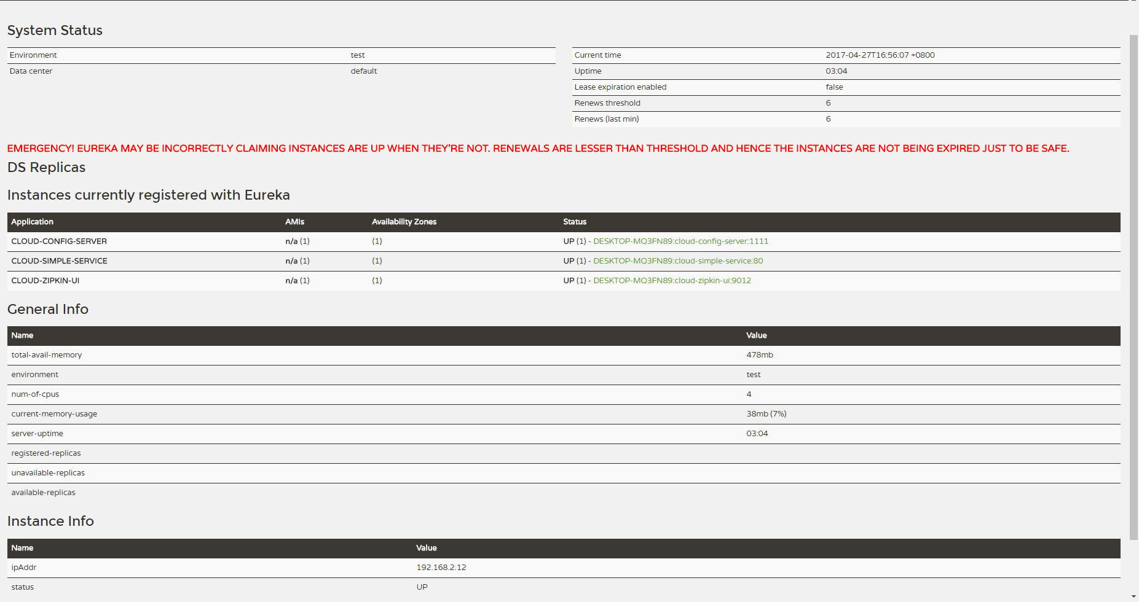
Task: Click the Application column header
Action: pos(32,222)
